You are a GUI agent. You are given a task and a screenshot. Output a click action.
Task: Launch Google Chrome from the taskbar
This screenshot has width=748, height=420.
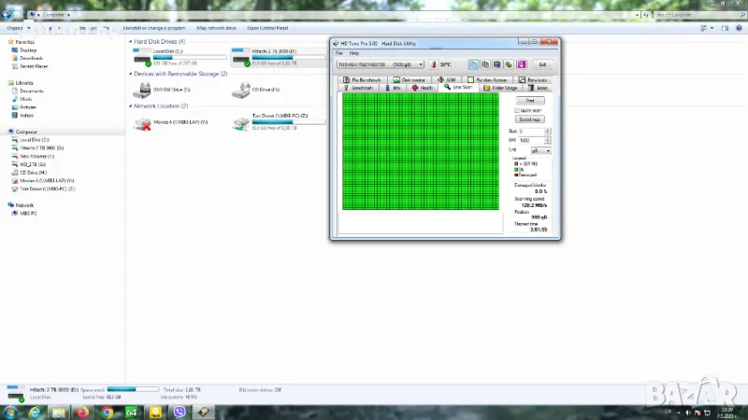[x=107, y=413]
